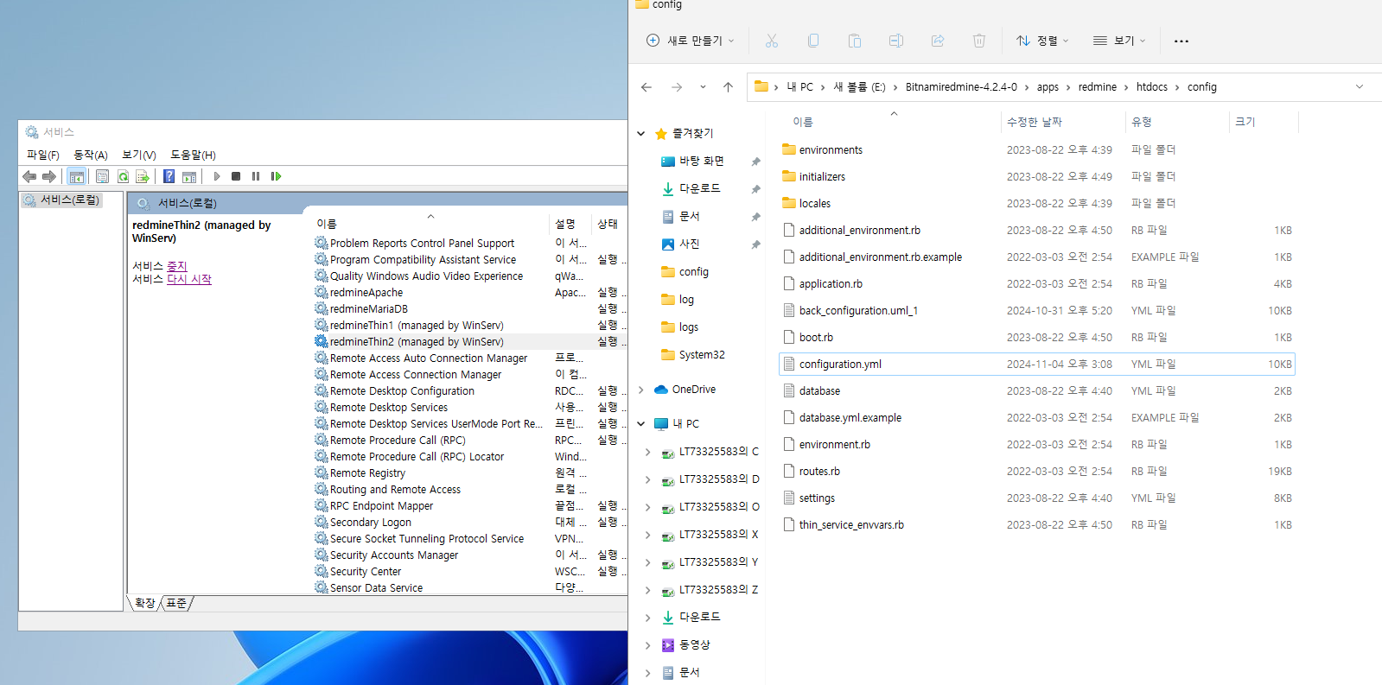Open recent locations dropdown arrow
This screenshot has width=1382, height=685.
click(x=703, y=87)
